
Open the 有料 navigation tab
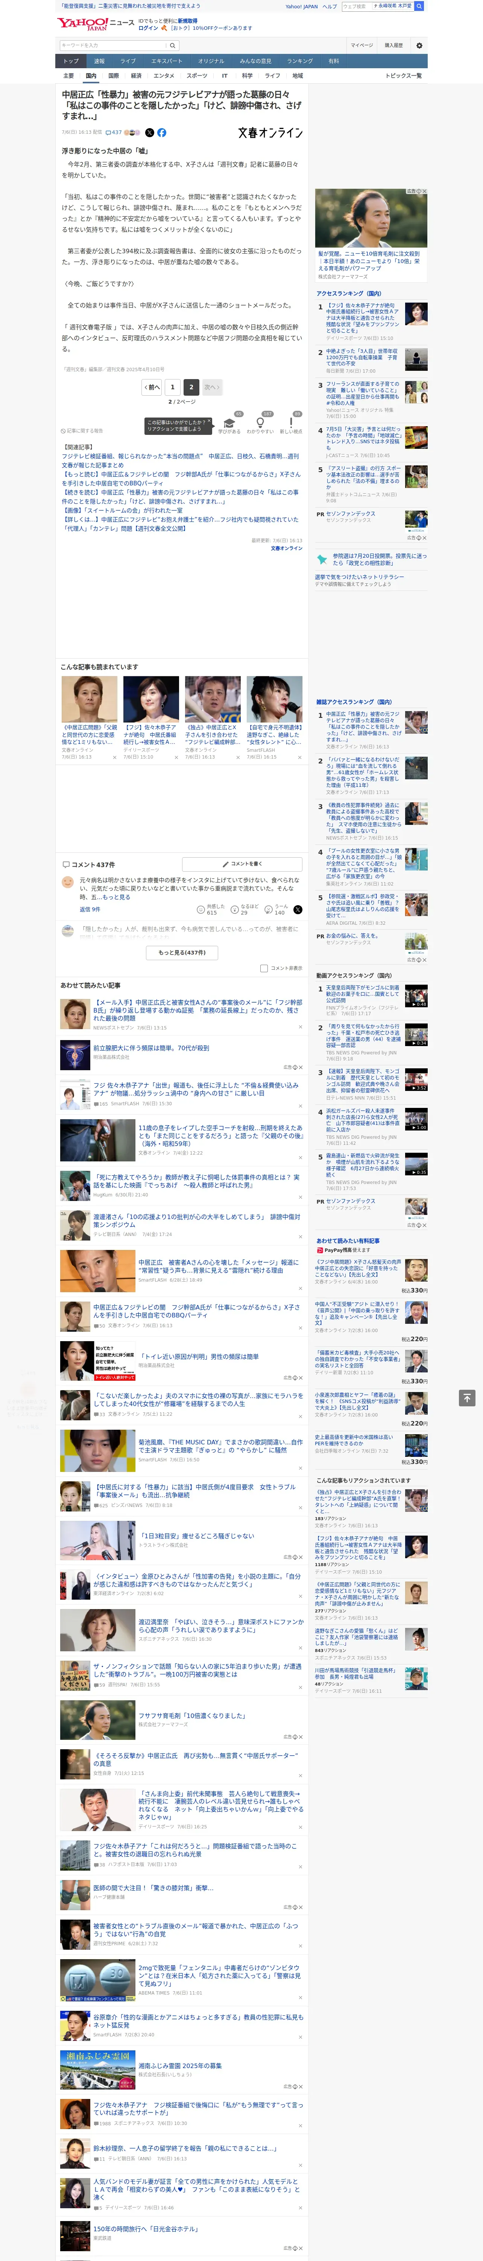333,61
